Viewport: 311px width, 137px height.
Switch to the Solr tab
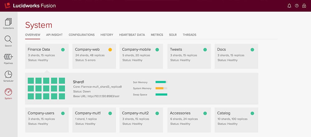tap(173, 35)
